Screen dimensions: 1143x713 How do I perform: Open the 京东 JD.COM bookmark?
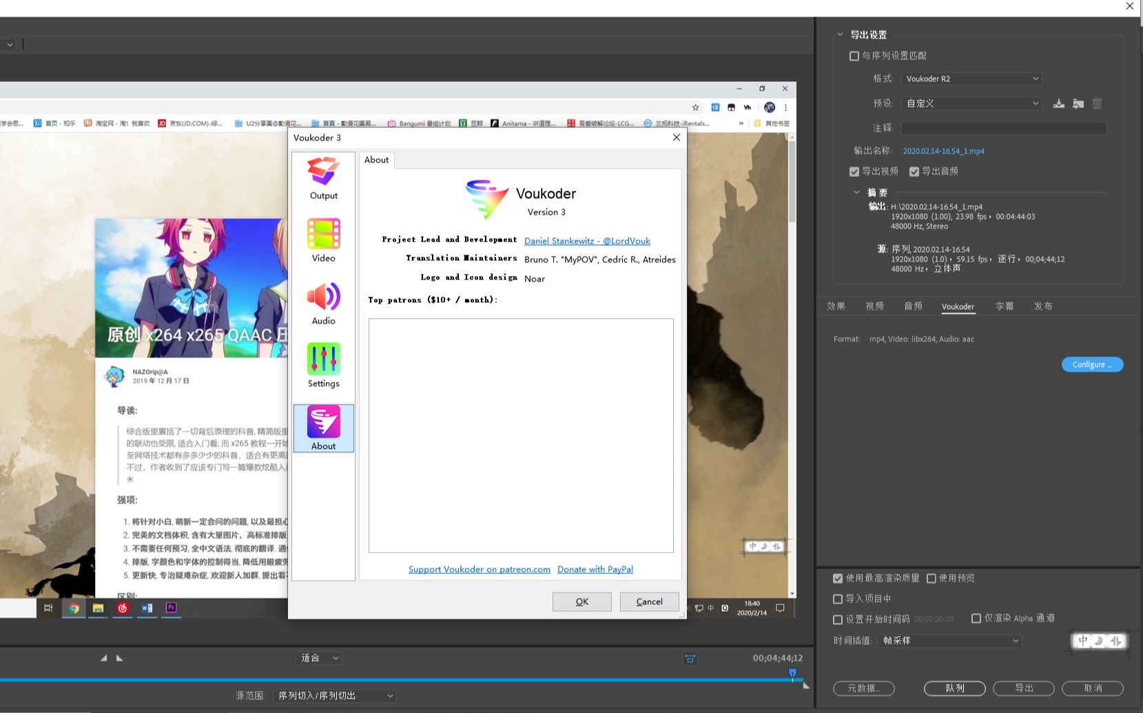tap(190, 124)
